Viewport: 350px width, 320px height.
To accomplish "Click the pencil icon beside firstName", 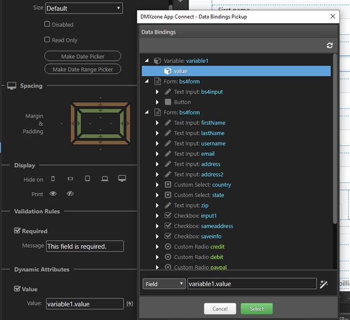I will 167,123.
